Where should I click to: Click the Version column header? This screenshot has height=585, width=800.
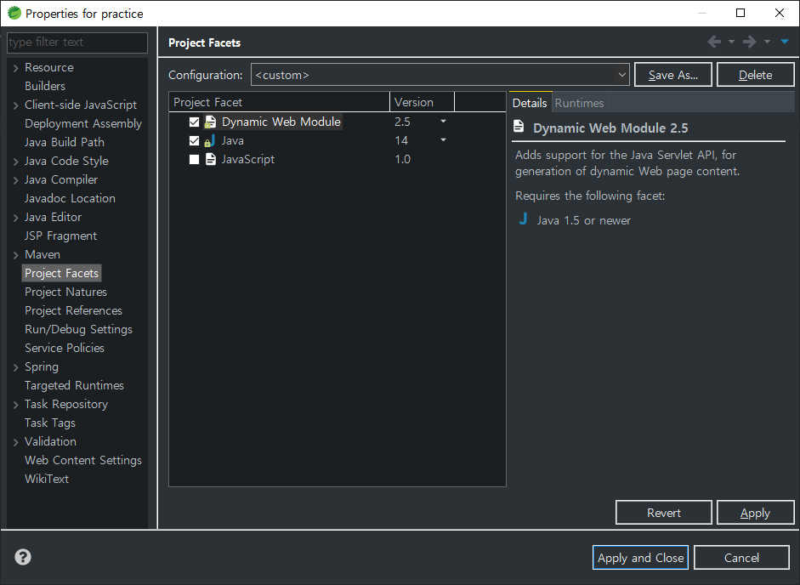coord(422,102)
